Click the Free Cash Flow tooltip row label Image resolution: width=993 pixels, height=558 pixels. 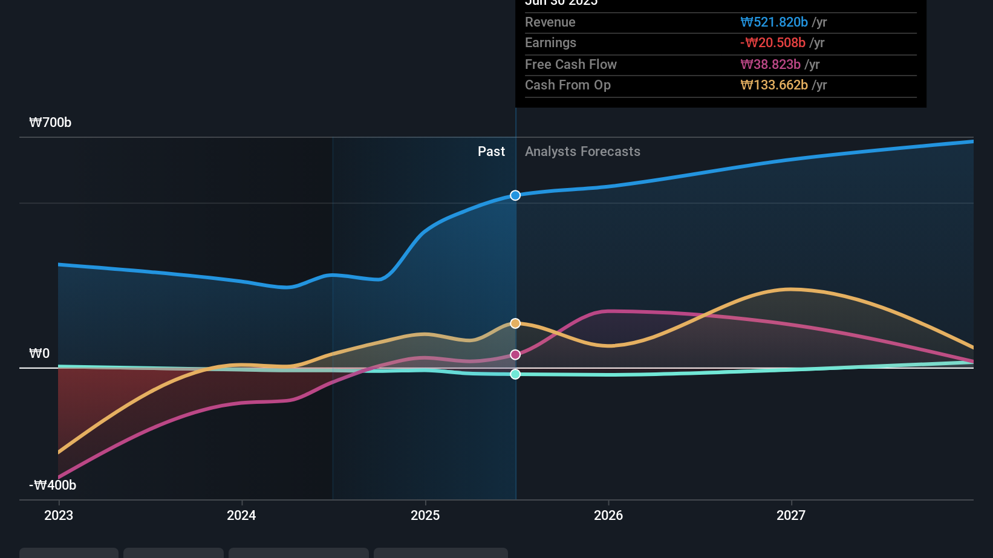point(571,65)
